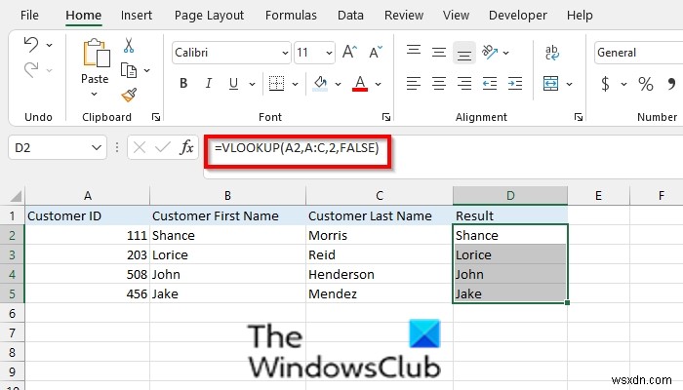The height and width of the screenshot is (390, 683).
Task: Apply Percent Style format
Action: point(646,84)
